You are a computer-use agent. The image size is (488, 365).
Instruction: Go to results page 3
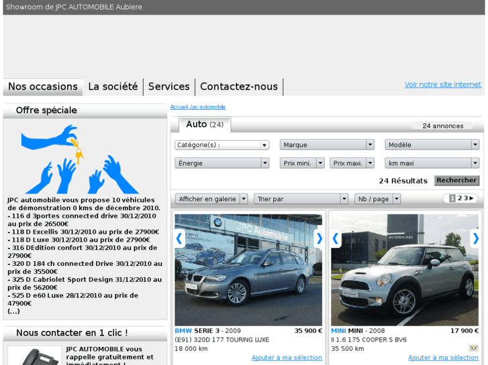tap(466, 198)
